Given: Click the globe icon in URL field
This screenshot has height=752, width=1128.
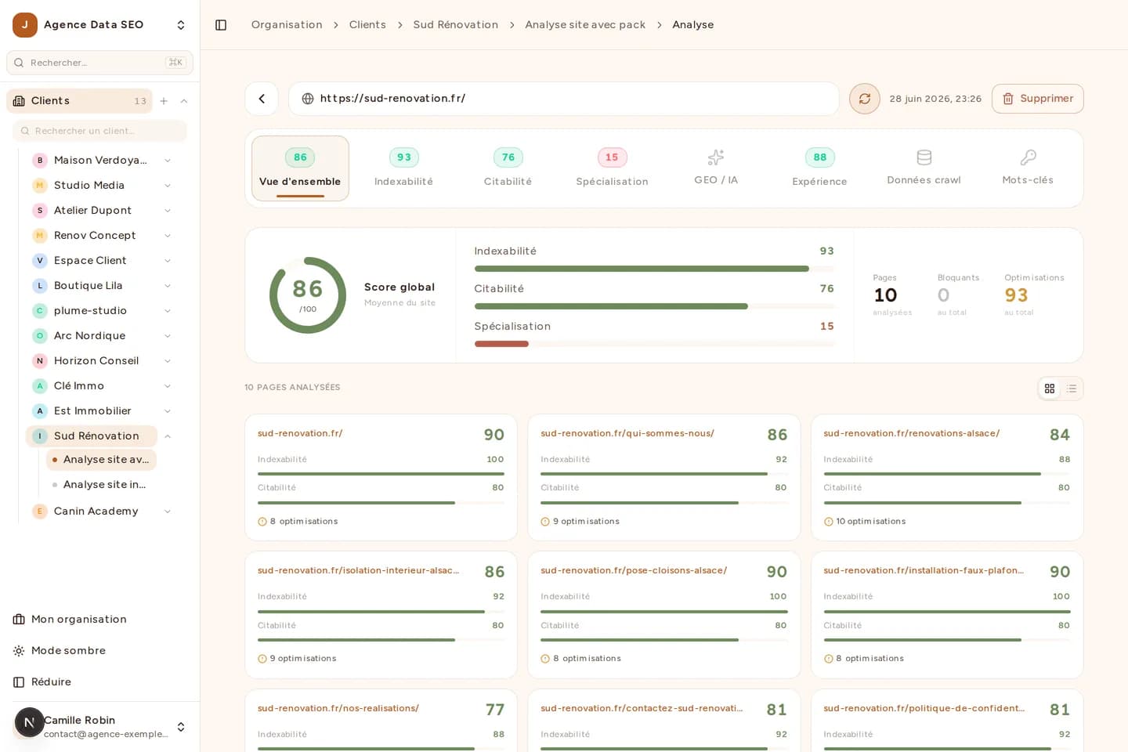Looking at the screenshot, I should (308, 99).
